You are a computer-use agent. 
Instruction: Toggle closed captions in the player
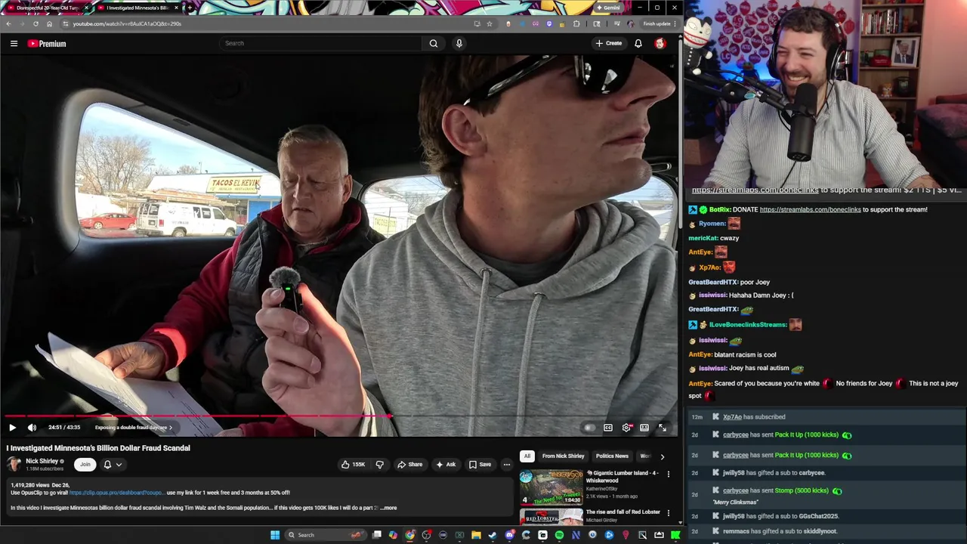click(x=607, y=428)
